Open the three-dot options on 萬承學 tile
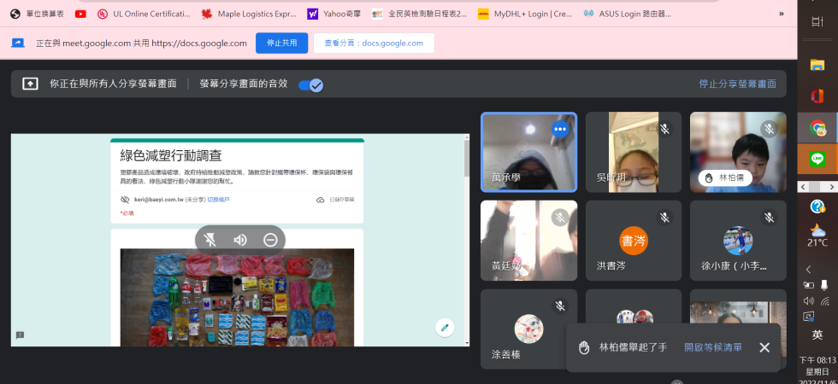 click(560, 130)
